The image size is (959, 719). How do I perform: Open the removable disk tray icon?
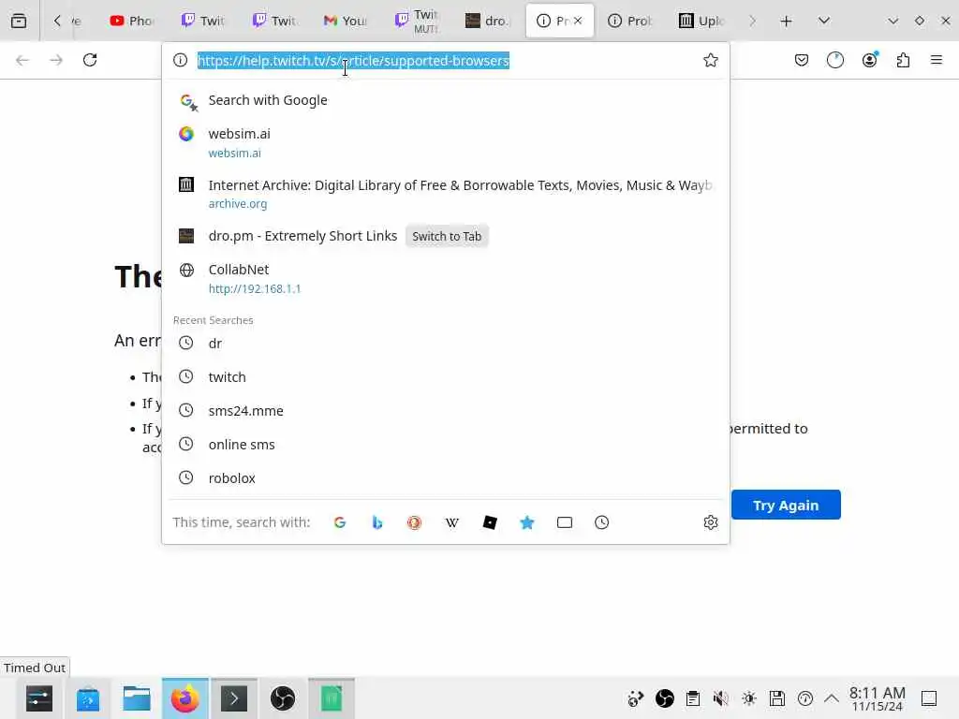(776, 698)
